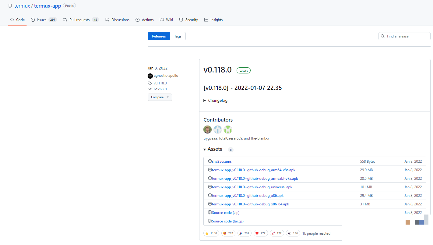The image size is (433, 245).
Task: Go to the Discussions tab
Action: (x=117, y=20)
